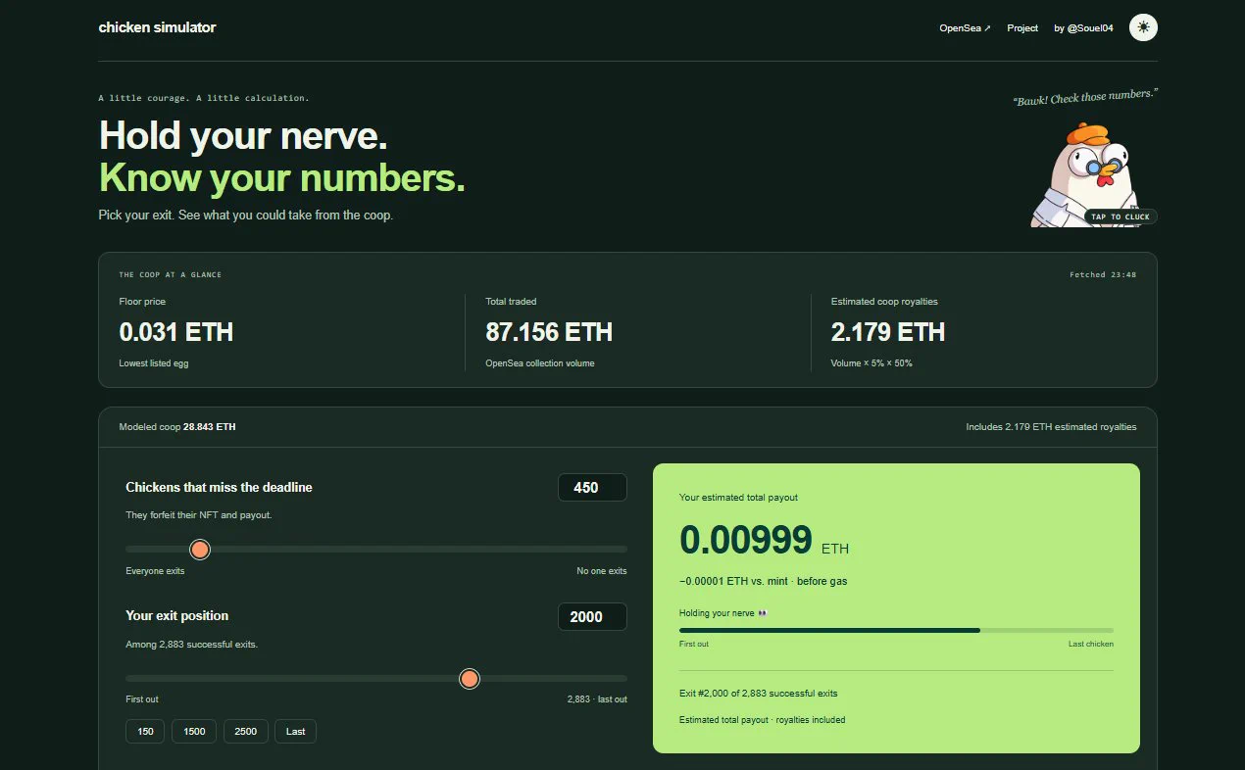The height and width of the screenshot is (770, 1245).
Task: Click the Fetched 23:48 timestamp
Action: click(1103, 275)
